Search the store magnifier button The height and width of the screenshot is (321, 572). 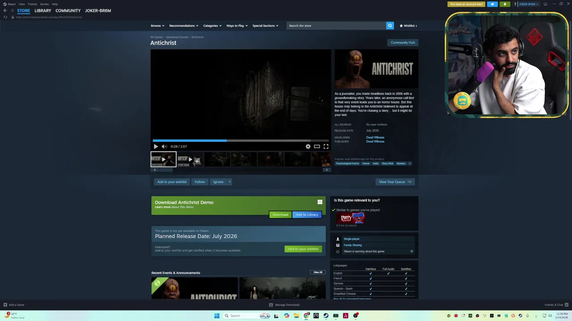point(390,25)
